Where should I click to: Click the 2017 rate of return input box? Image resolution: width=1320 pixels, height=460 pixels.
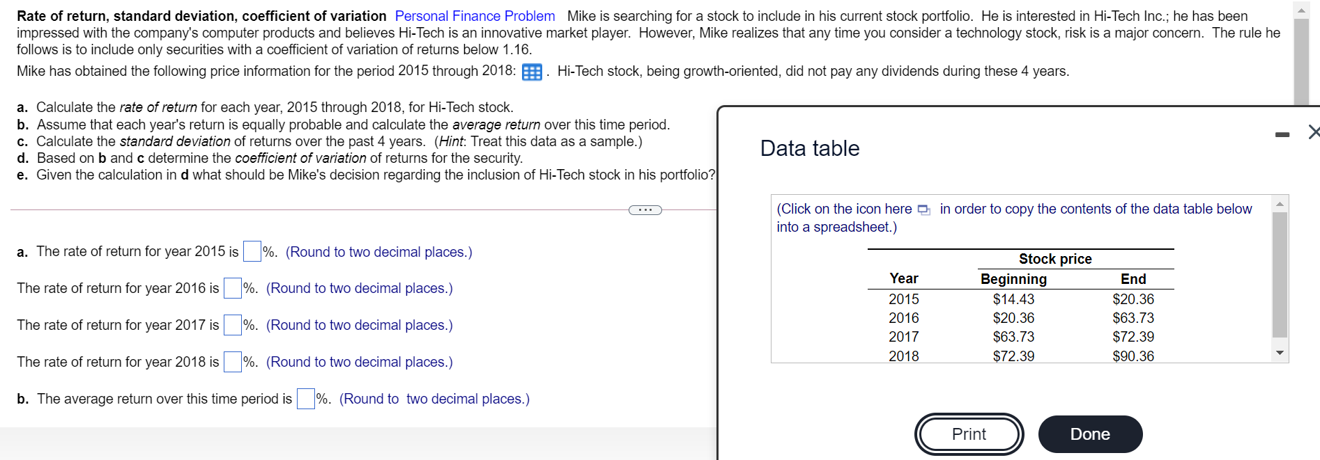click(x=232, y=324)
